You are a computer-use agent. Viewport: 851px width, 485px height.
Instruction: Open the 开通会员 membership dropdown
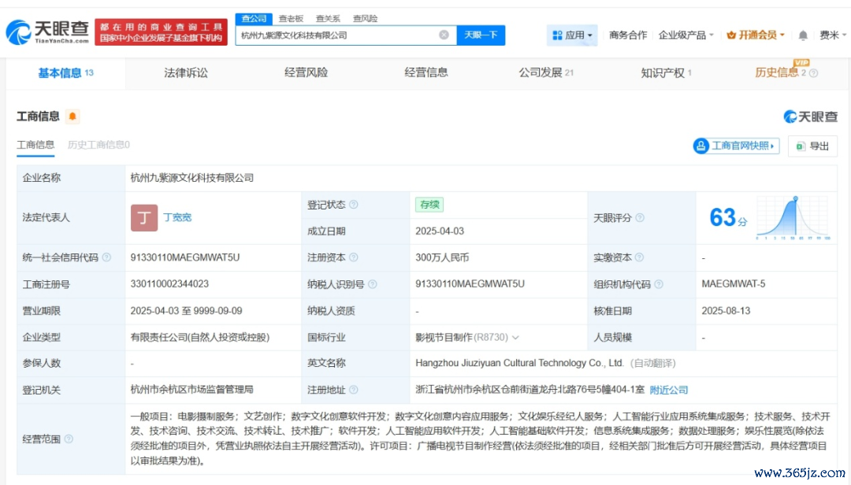tap(756, 35)
